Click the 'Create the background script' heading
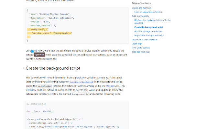Screen dimensions: 207x129 (x=53, y=68)
